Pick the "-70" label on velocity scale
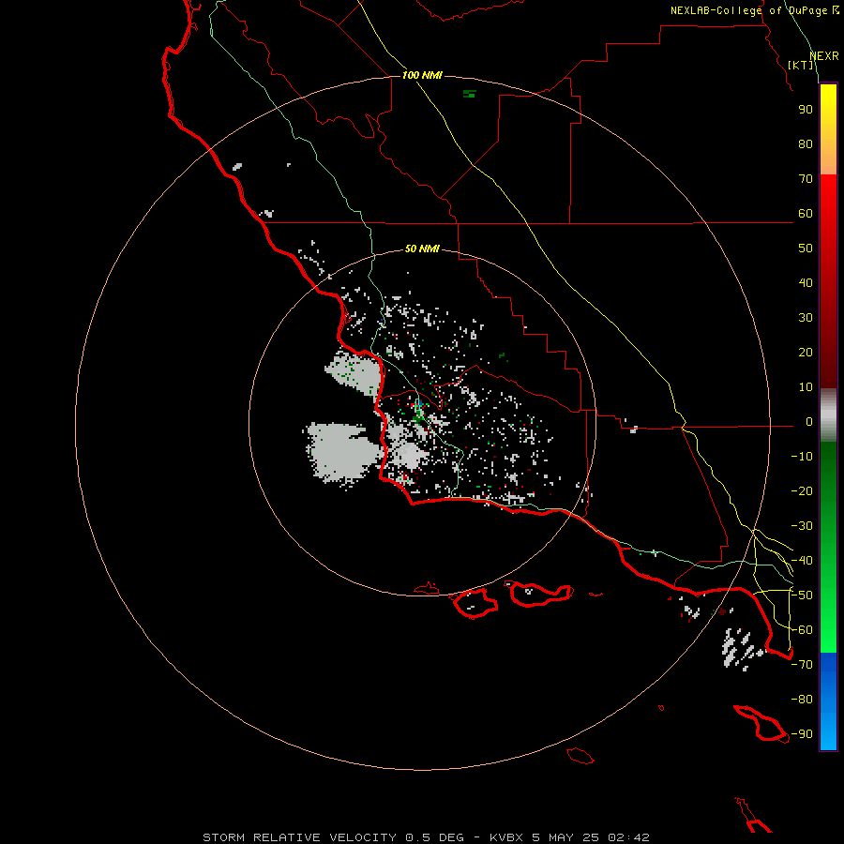Viewport: 844px width, 844px height. pyautogui.click(x=802, y=665)
